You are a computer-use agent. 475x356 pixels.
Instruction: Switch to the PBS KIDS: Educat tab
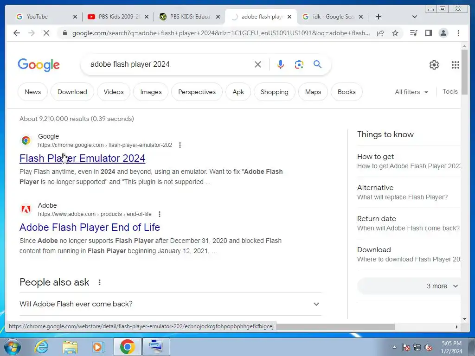(x=189, y=17)
